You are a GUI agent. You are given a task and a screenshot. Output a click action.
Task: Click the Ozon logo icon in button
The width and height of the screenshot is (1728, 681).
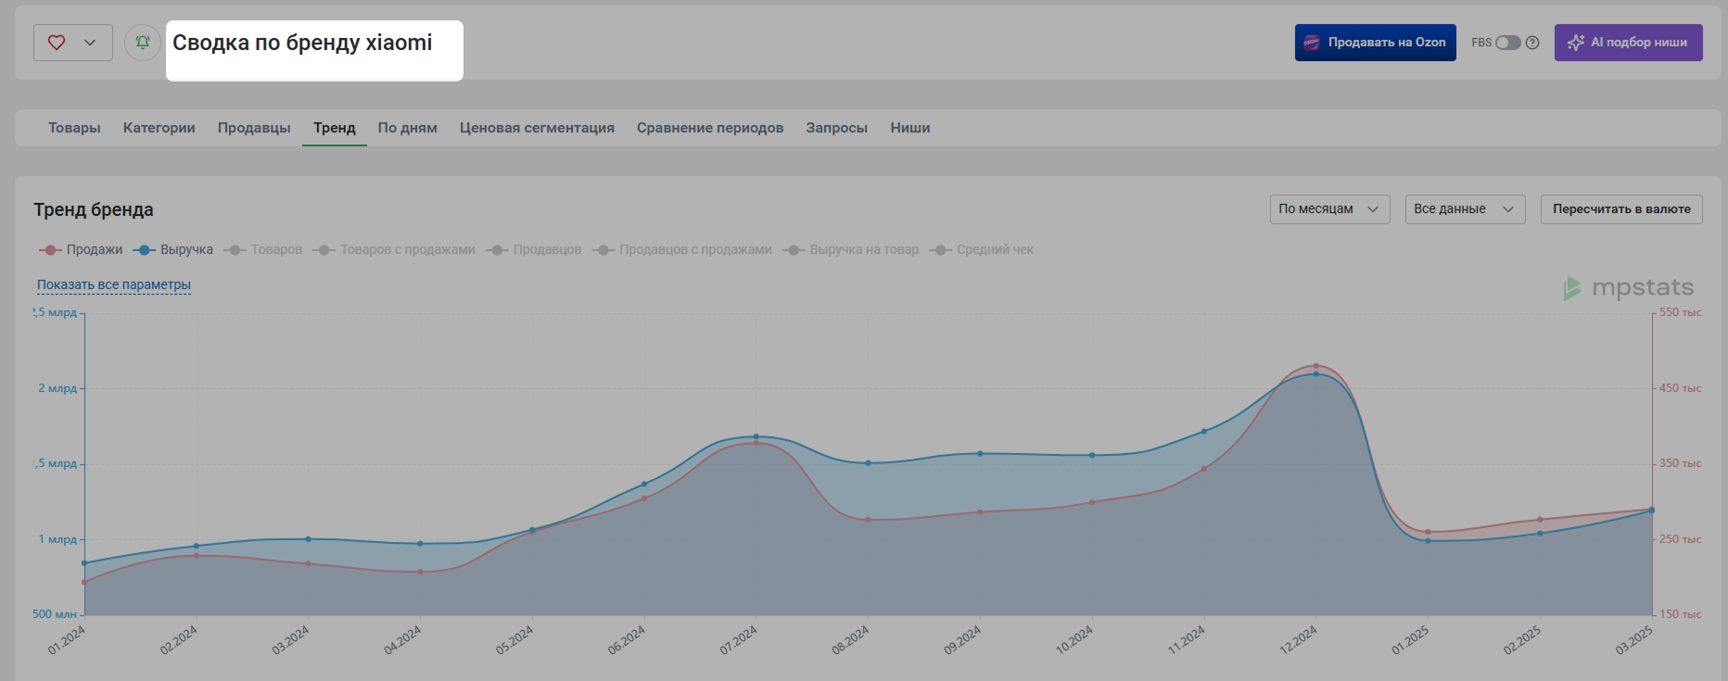[x=1312, y=43]
